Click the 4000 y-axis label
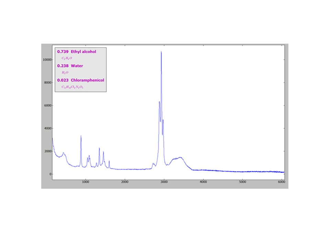Screen dimensions: 330x232 48,129
